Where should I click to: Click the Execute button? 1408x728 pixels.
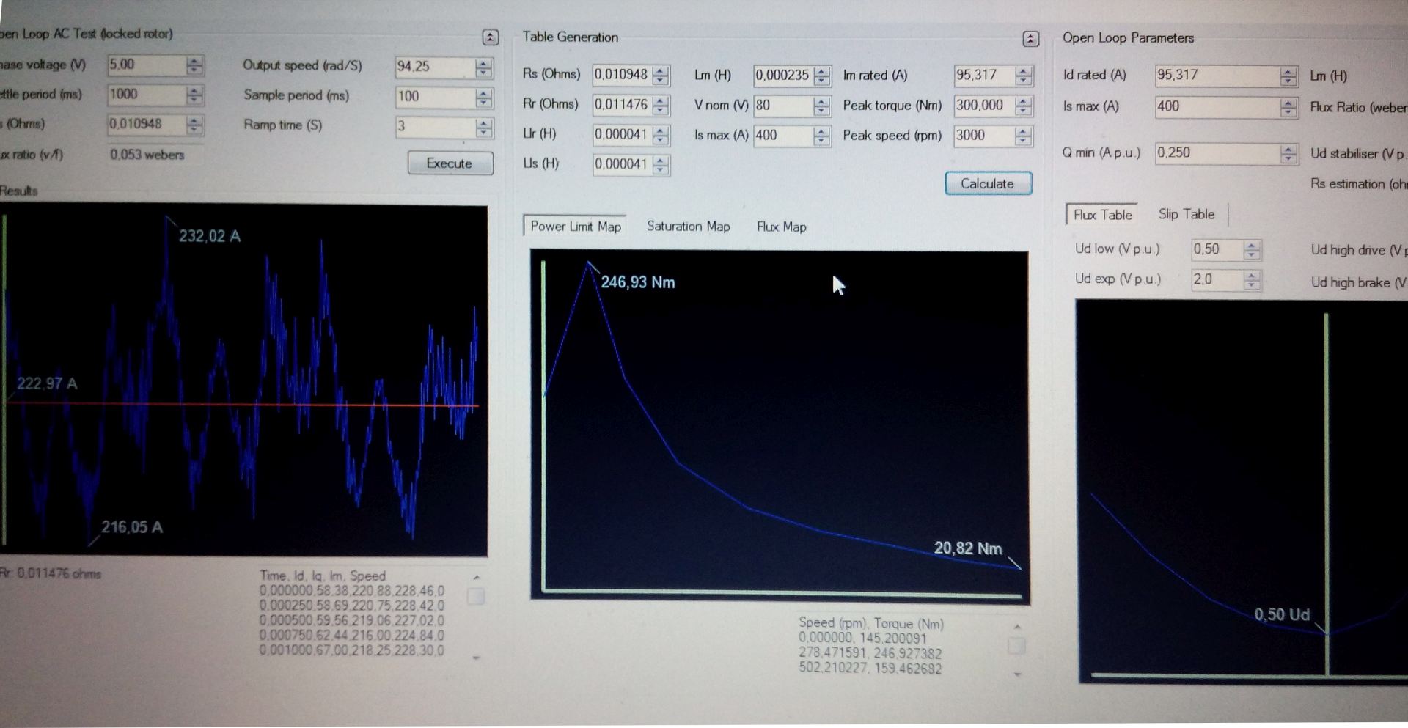(x=450, y=163)
